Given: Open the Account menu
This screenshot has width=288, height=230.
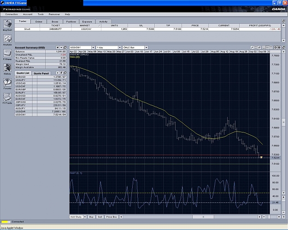Looking at the screenshot, I should (28, 14).
